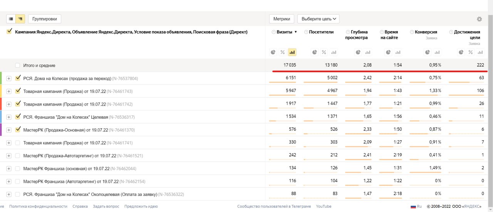Expand МастерРК Франшиза (основная) row

pyautogui.click(x=9, y=169)
